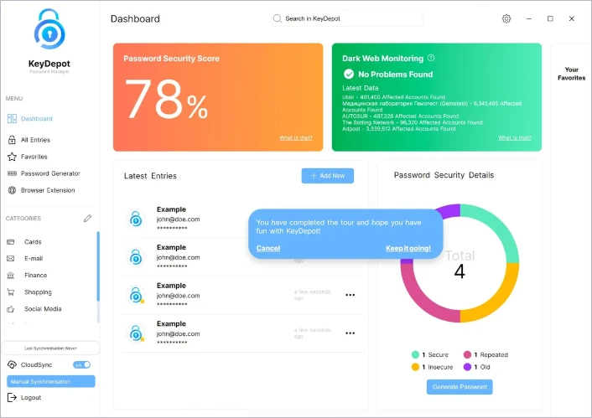
Task: Cancel the tour popup
Action: click(x=267, y=248)
